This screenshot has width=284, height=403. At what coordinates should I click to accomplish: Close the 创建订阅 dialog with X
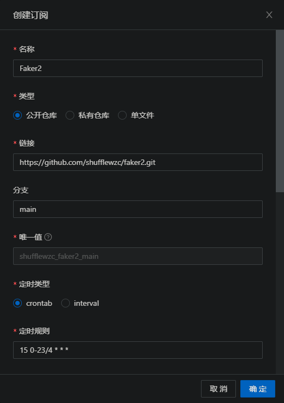click(269, 15)
